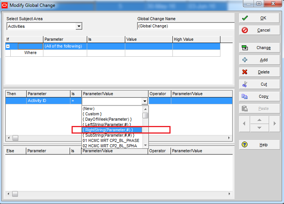The image size is (284, 204).
Task: Click the green checkmark OK icon
Action: pyautogui.click(x=245, y=18)
